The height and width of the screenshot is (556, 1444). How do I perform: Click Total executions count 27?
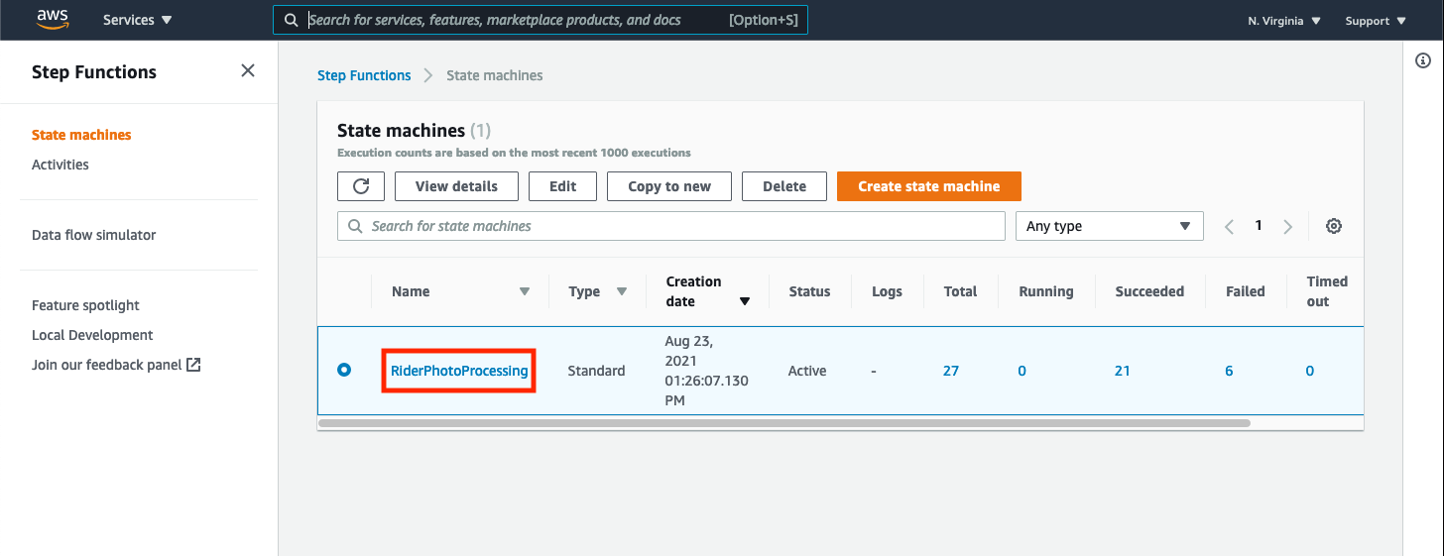pos(951,371)
